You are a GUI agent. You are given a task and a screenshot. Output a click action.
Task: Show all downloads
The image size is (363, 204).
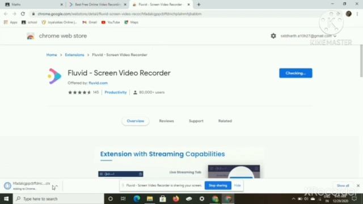coord(343,186)
